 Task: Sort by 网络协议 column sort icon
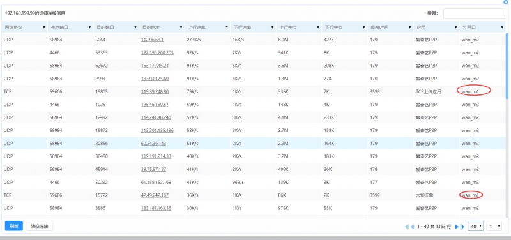click(x=44, y=27)
